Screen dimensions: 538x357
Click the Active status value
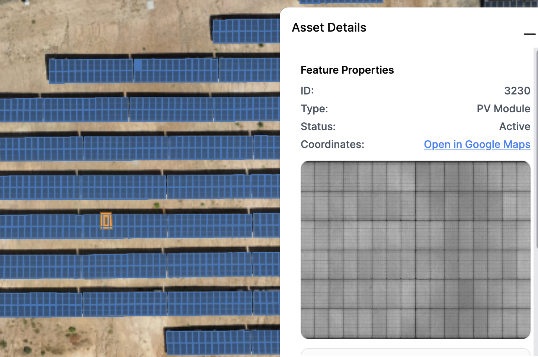click(515, 126)
